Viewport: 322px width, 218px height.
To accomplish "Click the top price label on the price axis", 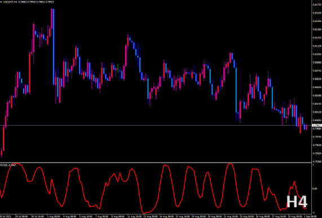I will click(x=317, y=5).
